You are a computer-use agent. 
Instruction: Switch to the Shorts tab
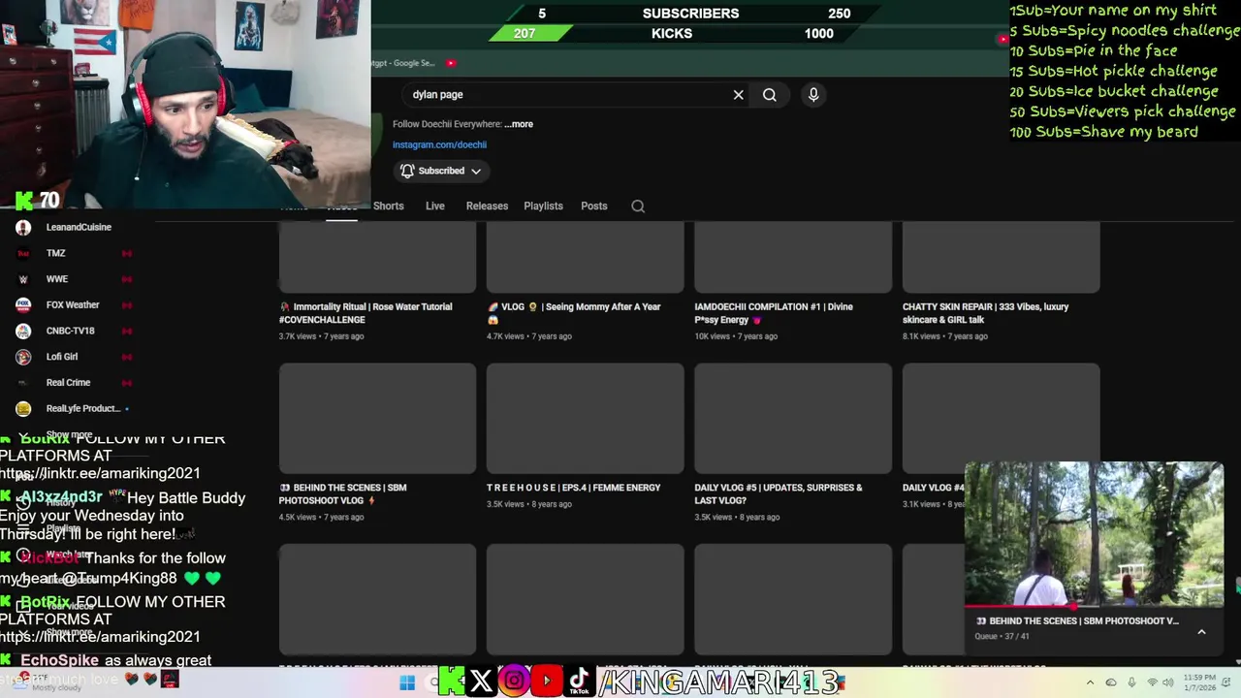388,206
